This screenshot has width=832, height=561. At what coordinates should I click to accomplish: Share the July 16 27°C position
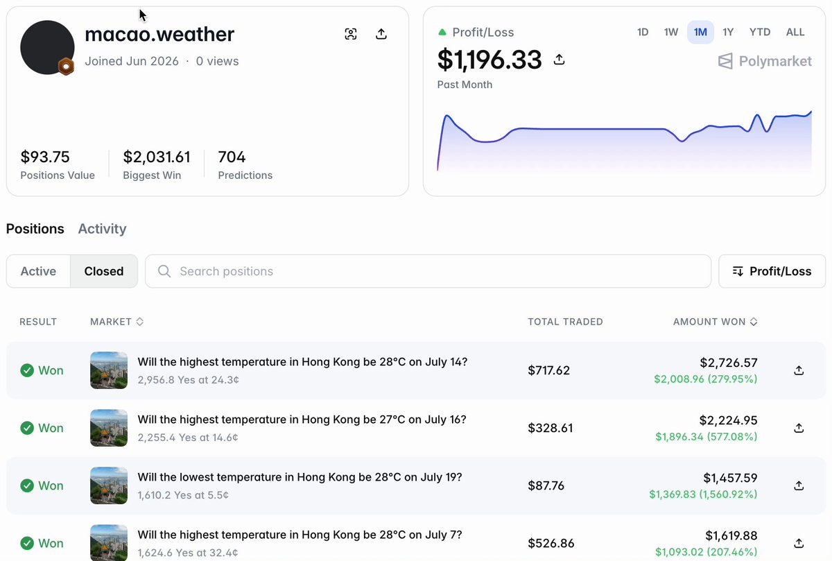(x=799, y=428)
